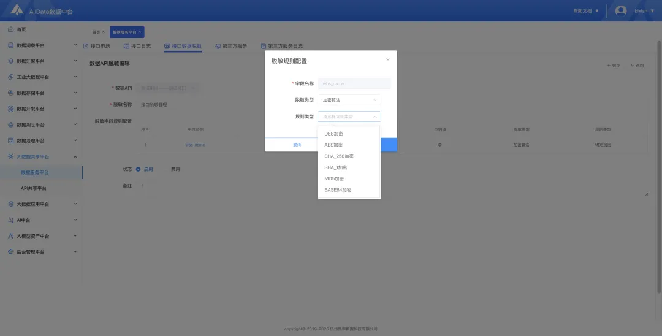This screenshot has height=336, width=662.
Task: Switch to the 接口市场 tab
Action: (x=97, y=46)
